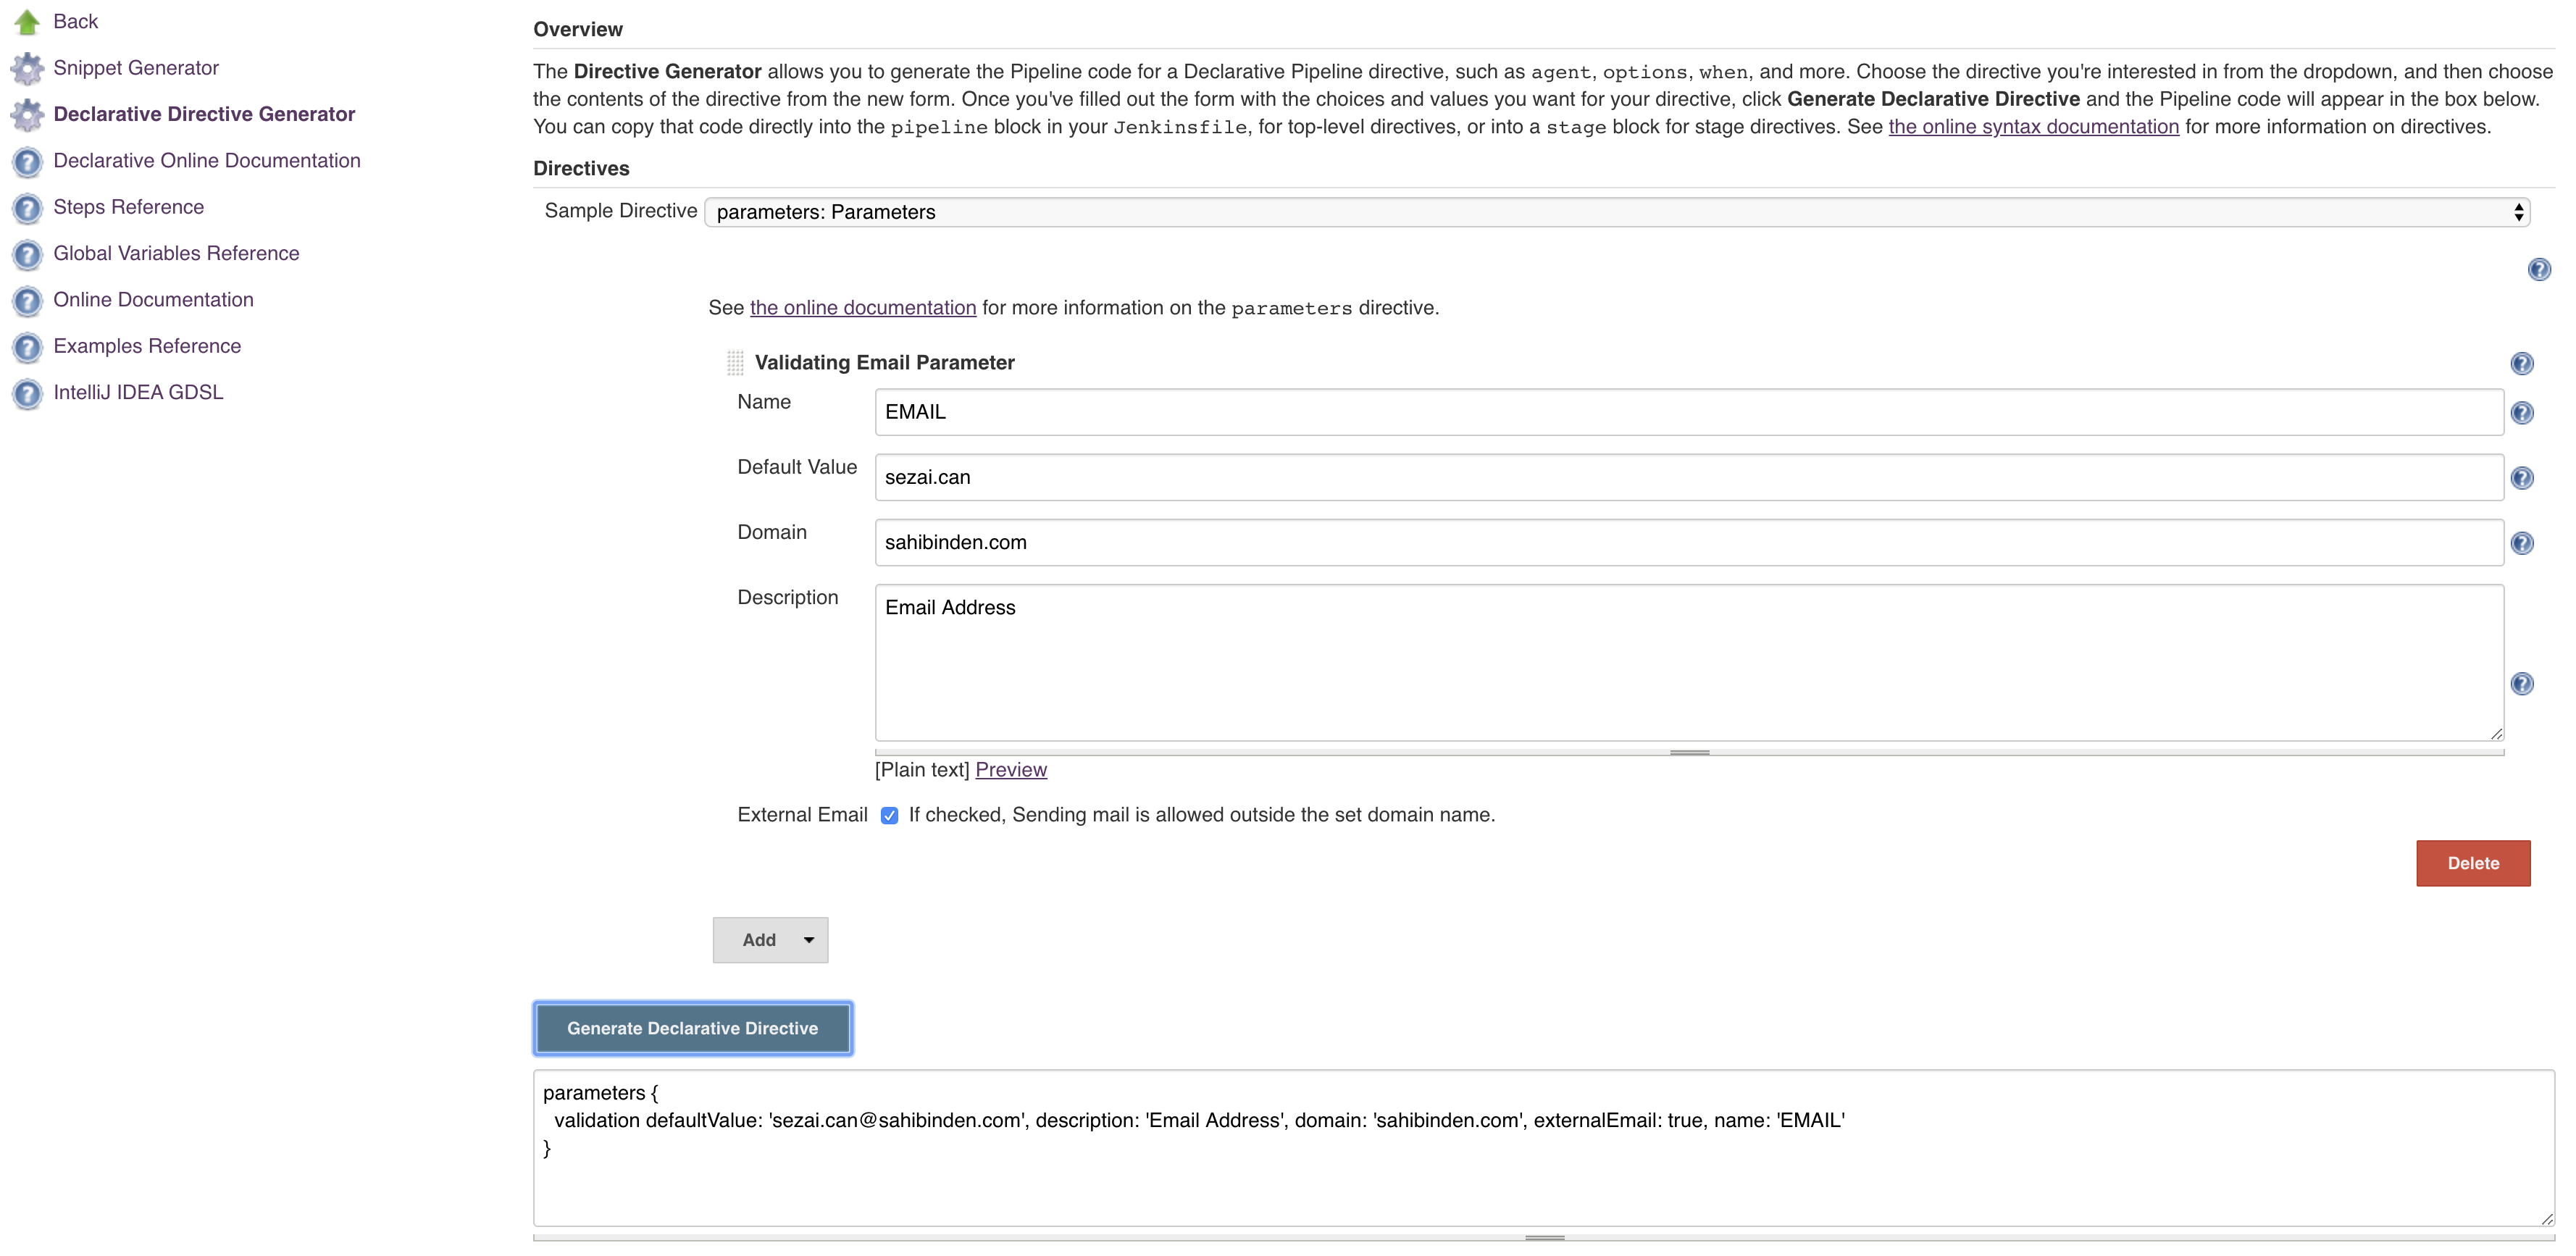
Task: Click the Domain field with sahibinden.com
Action: (x=1689, y=543)
